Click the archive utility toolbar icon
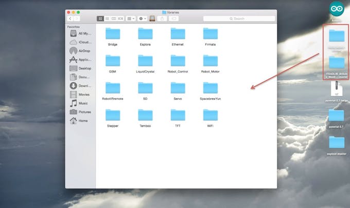Image resolution: width=350 pixels, height=208 pixels. point(152,18)
